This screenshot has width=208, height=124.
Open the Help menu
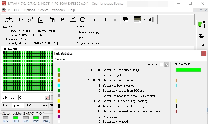point(72,10)
